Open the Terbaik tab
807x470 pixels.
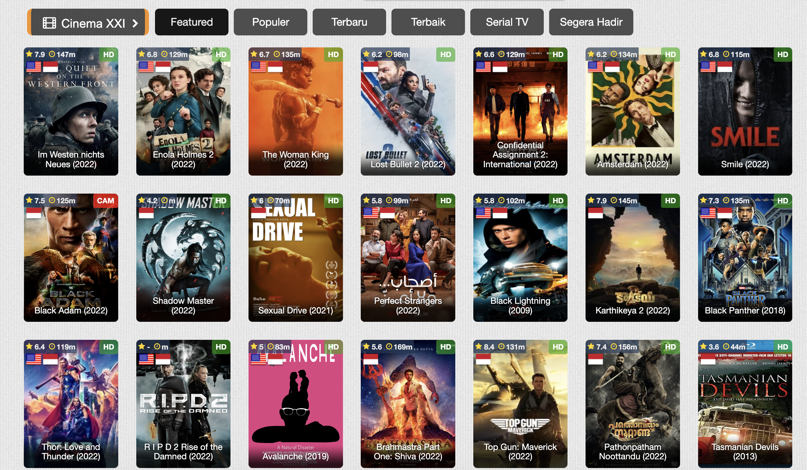pos(428,22)
